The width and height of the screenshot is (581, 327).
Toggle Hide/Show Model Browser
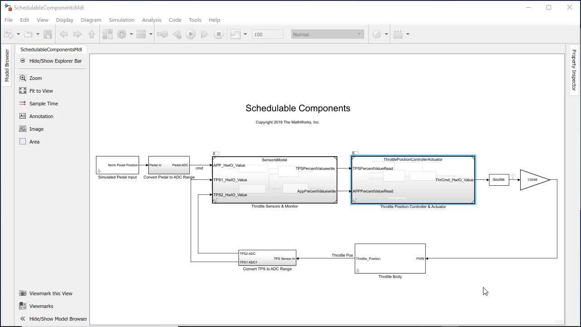coord(23,319)
